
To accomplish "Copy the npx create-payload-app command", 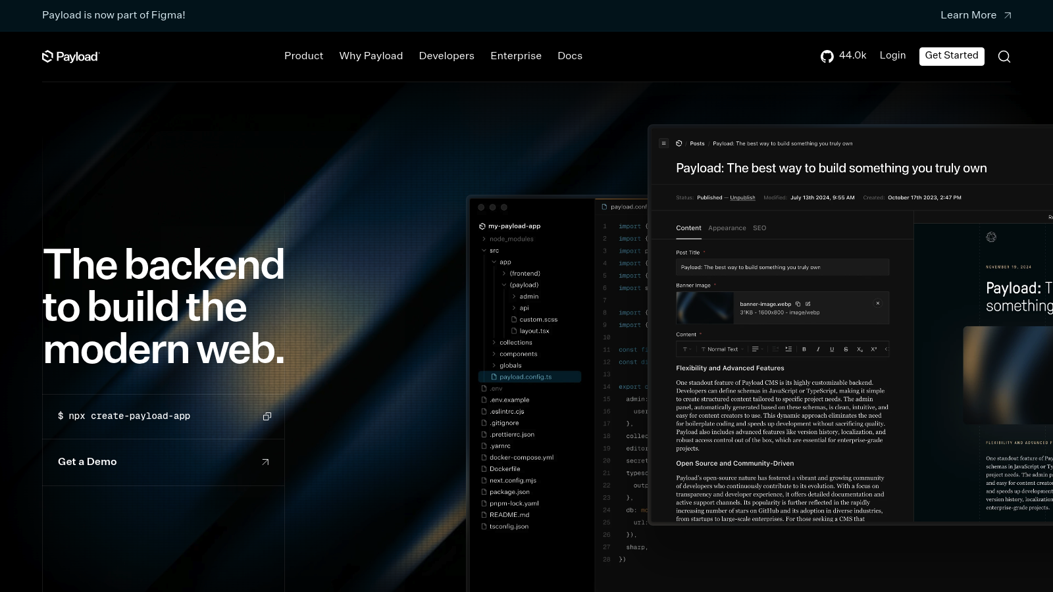I will pos(267,416).
